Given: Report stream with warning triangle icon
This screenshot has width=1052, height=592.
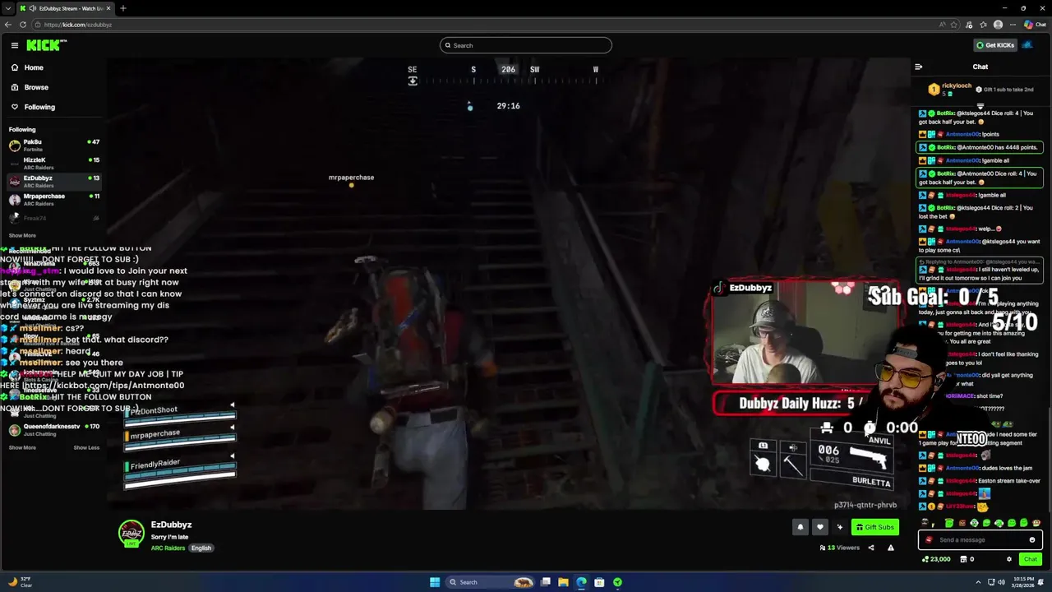Looking at the screenshot, I should click(890, 548).
